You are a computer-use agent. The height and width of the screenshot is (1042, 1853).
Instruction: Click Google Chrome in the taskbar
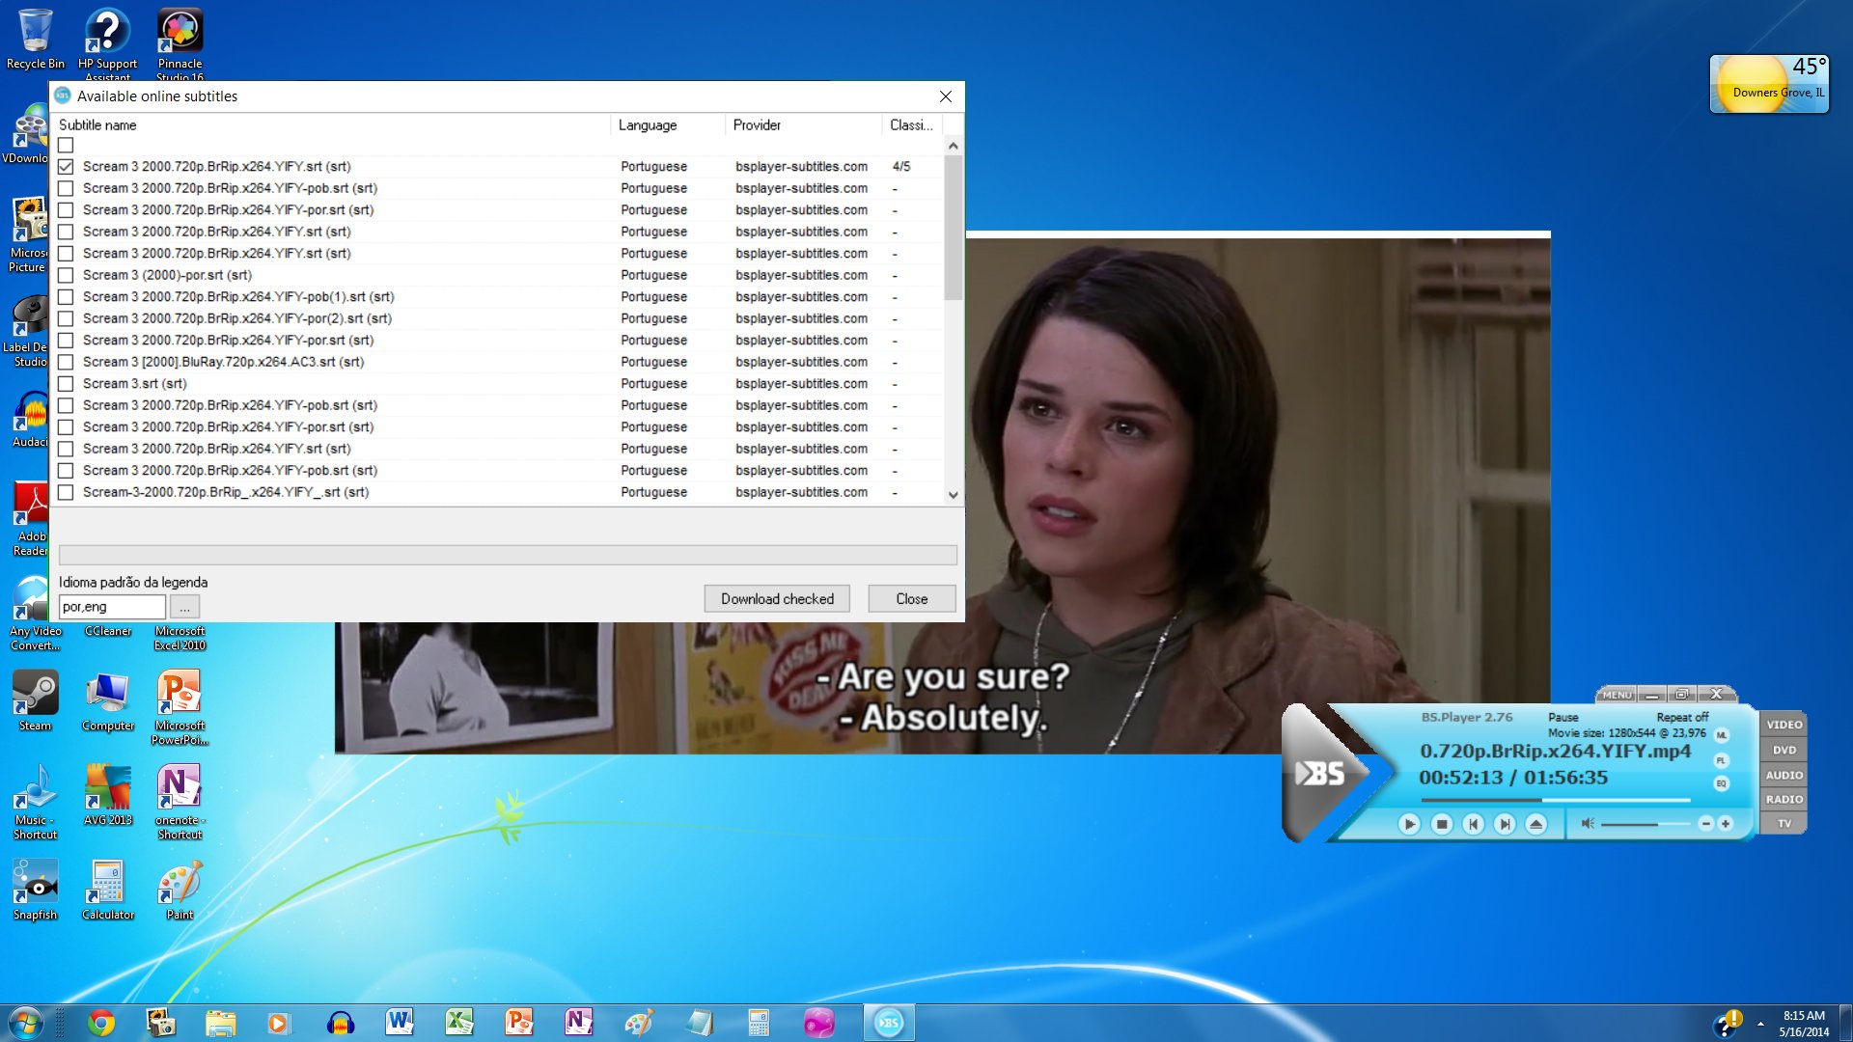coord(100,1023)
